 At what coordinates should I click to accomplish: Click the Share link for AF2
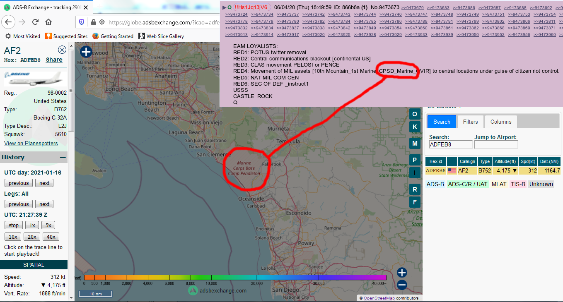(x=54, y=60)
